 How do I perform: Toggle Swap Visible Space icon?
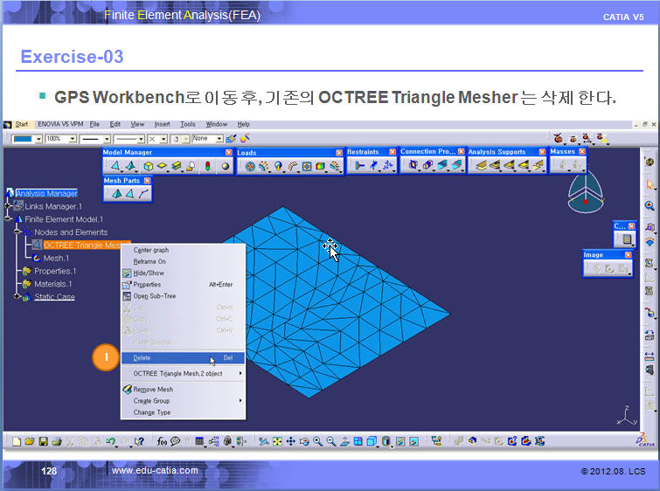pos(413,441)
